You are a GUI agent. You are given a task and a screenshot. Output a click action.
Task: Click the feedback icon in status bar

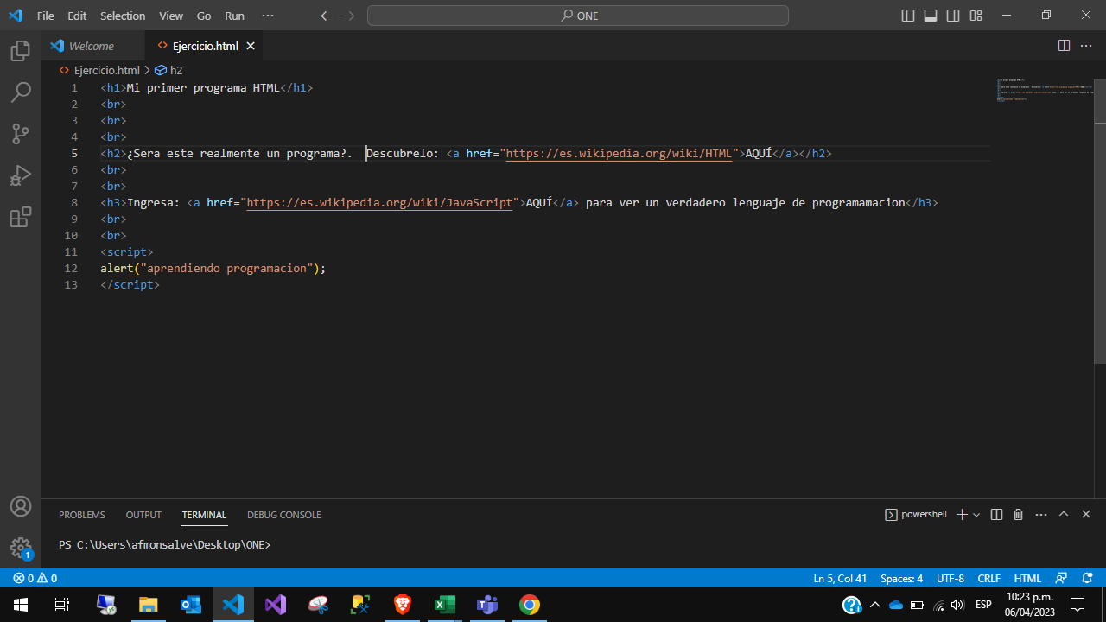coord(1062,579)
